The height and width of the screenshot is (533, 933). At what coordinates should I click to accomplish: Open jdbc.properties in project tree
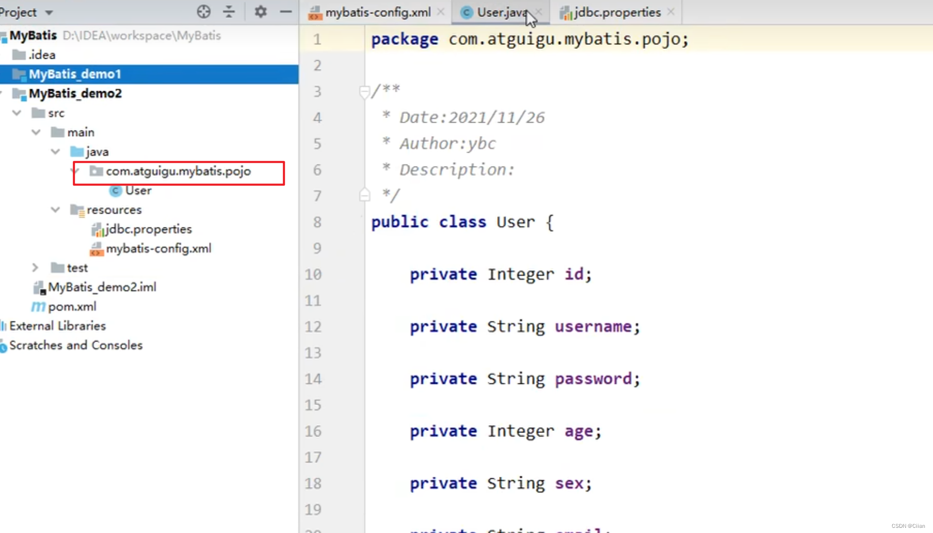(149, 229)
